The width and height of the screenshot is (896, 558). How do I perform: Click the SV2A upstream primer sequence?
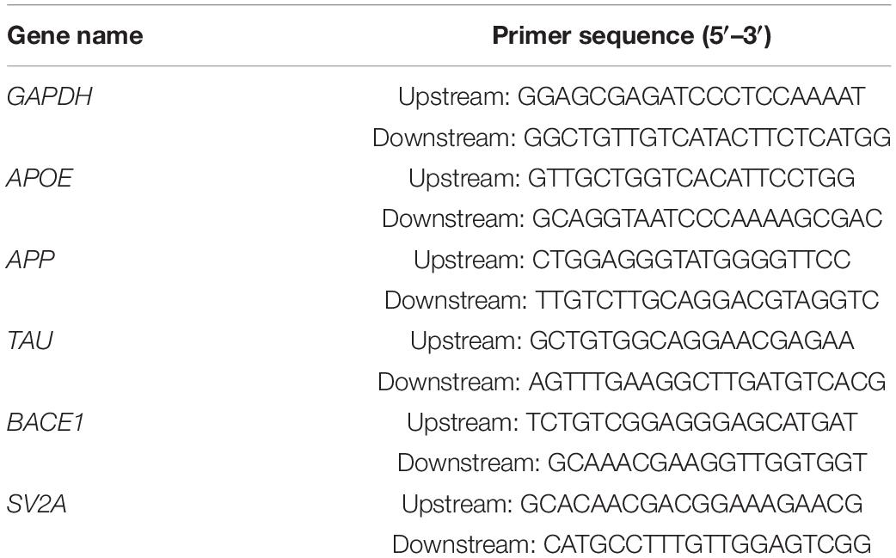[x=631, y=504]
